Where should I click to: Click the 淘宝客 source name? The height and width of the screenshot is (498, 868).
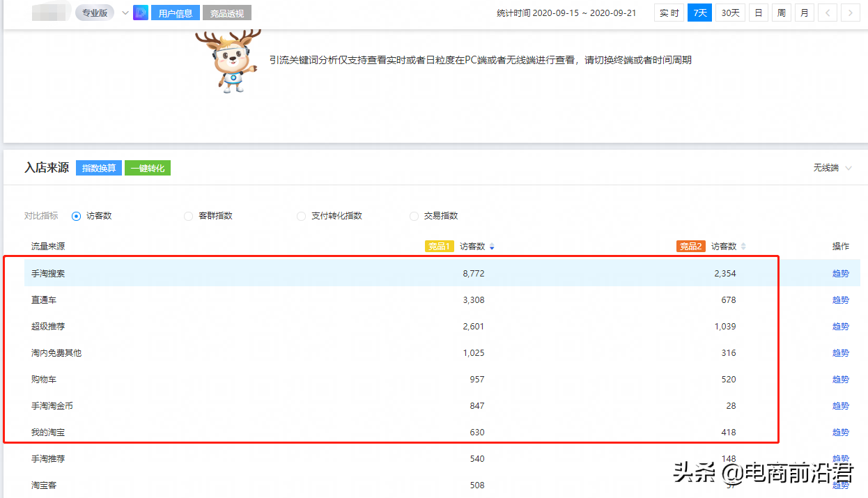[x=44, y=485]
